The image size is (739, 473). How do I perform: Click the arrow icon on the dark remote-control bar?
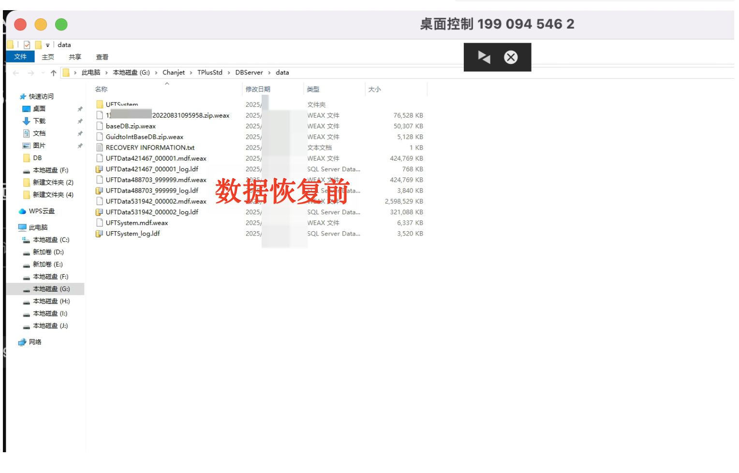(484, 57)
